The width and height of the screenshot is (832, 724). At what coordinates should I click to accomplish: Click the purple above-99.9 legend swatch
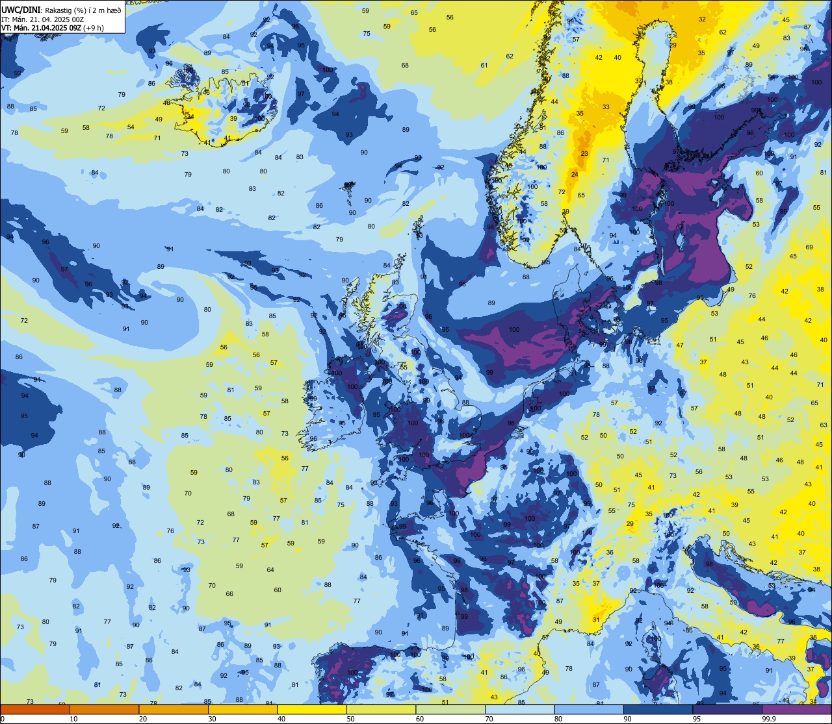click(x=796, y=709)
